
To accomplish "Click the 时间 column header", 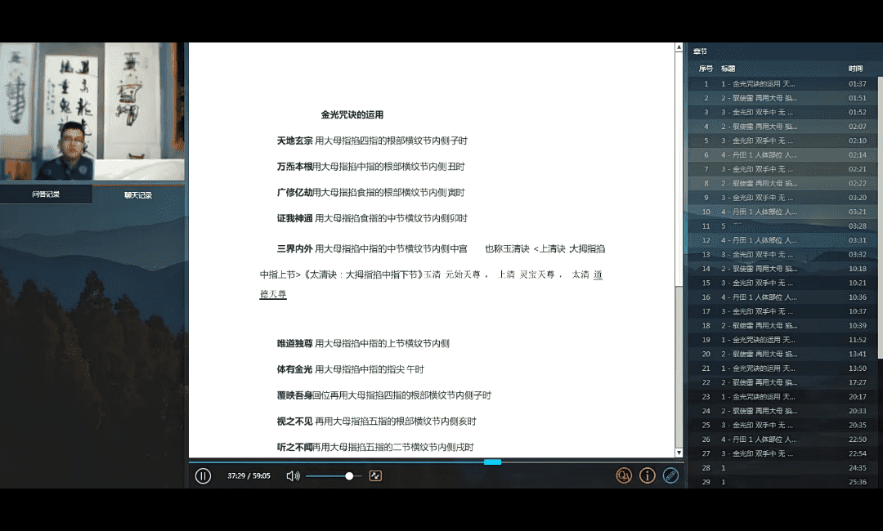I will tap(855, 69).
